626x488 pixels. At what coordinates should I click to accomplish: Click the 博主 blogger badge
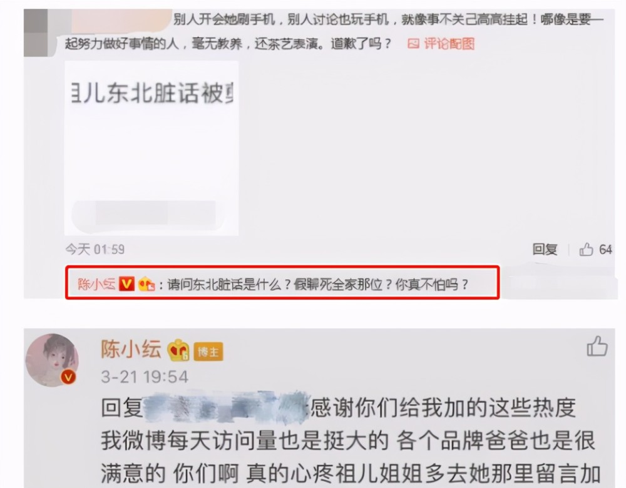point(208,352)
